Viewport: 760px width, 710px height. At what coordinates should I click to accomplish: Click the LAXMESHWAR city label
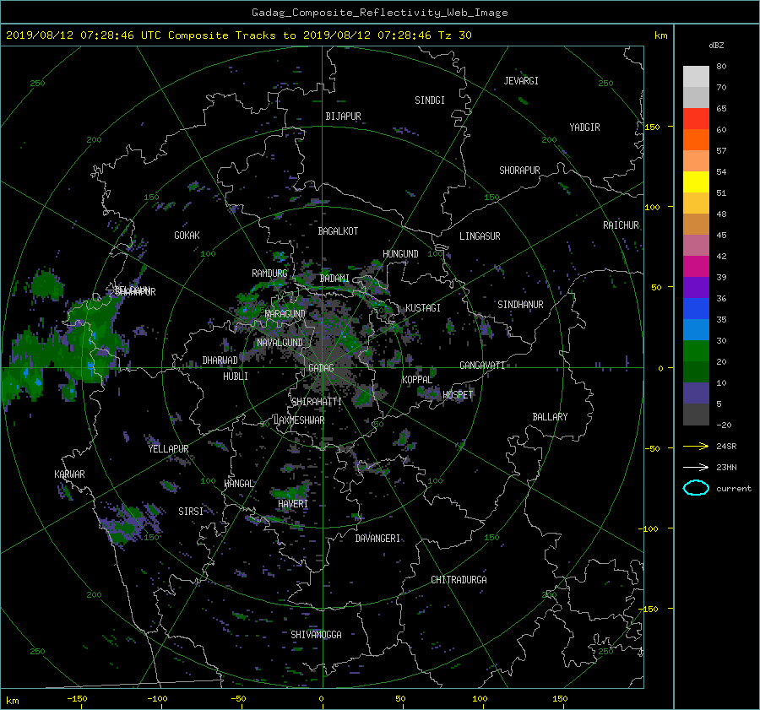299,420
